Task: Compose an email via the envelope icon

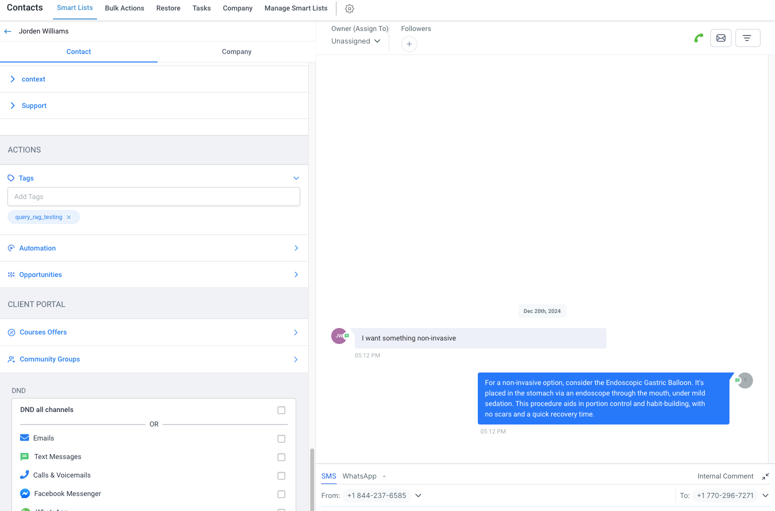Action: [720, 37]
